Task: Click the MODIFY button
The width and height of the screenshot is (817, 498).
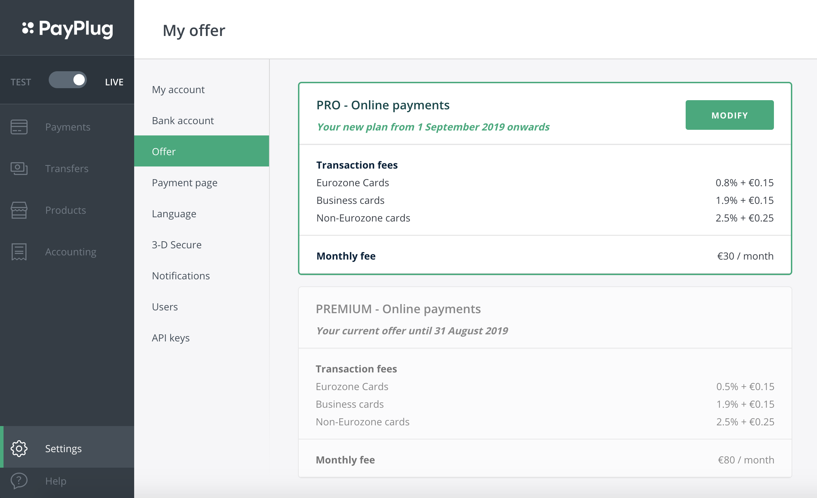Action: [729, 115]
